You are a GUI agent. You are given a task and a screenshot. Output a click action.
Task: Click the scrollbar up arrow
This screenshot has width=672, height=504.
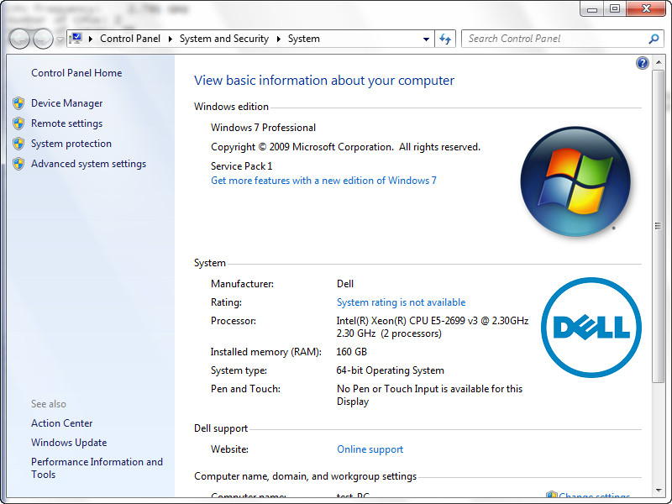click(x=659, y=62)
